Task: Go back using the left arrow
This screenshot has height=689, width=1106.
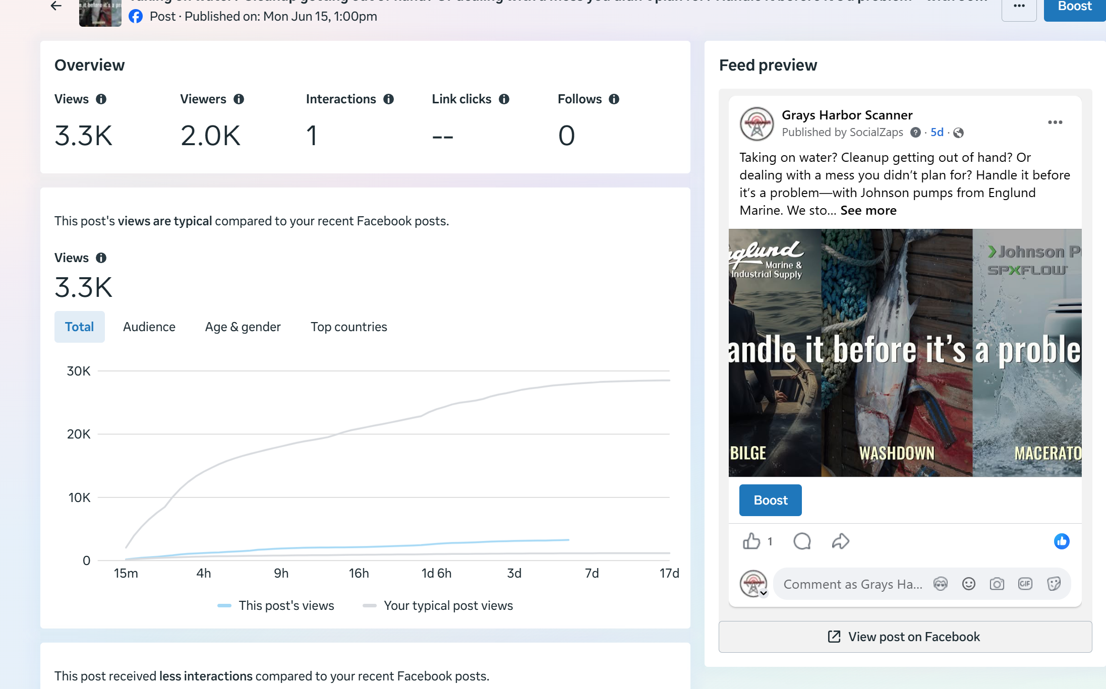Action: (x=56, y=6)
